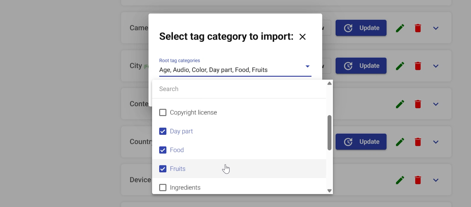Uncheck the Food checkbox
471x207 pixels.
click(x=163, y=150)
